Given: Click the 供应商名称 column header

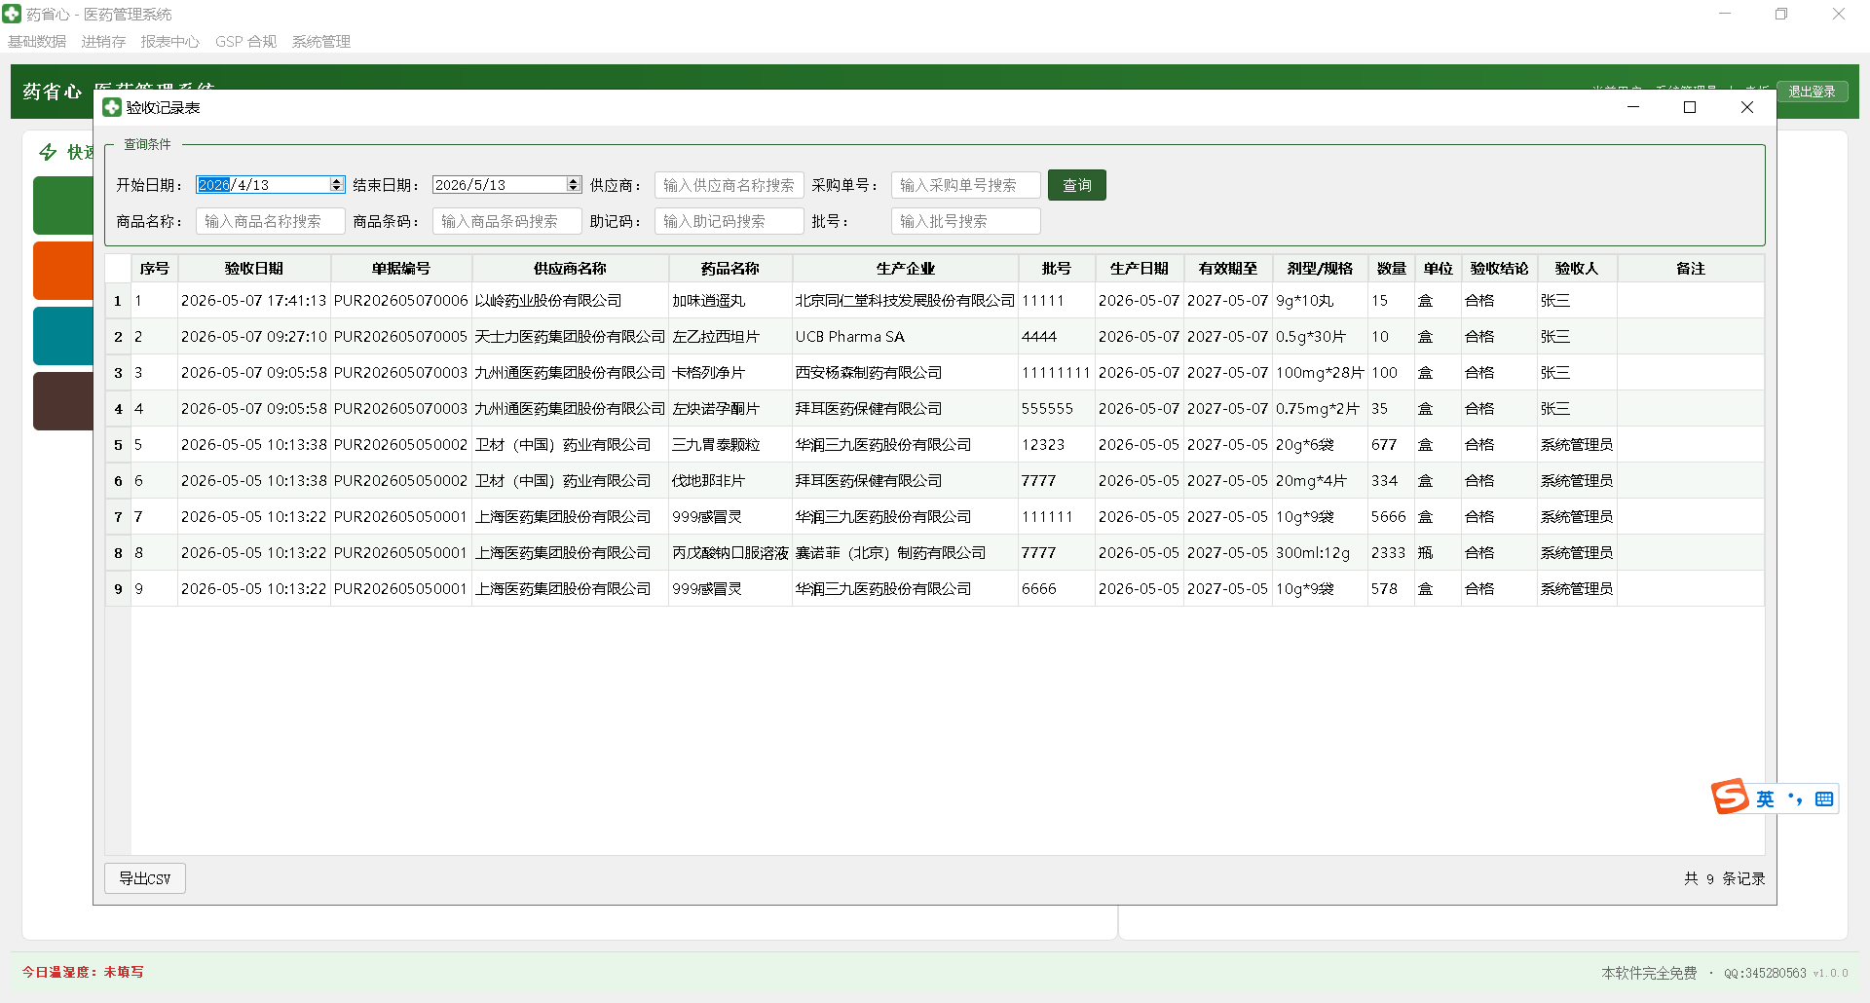Looking at the screenshot, I should pyautogui.click(x=570, y=269).
